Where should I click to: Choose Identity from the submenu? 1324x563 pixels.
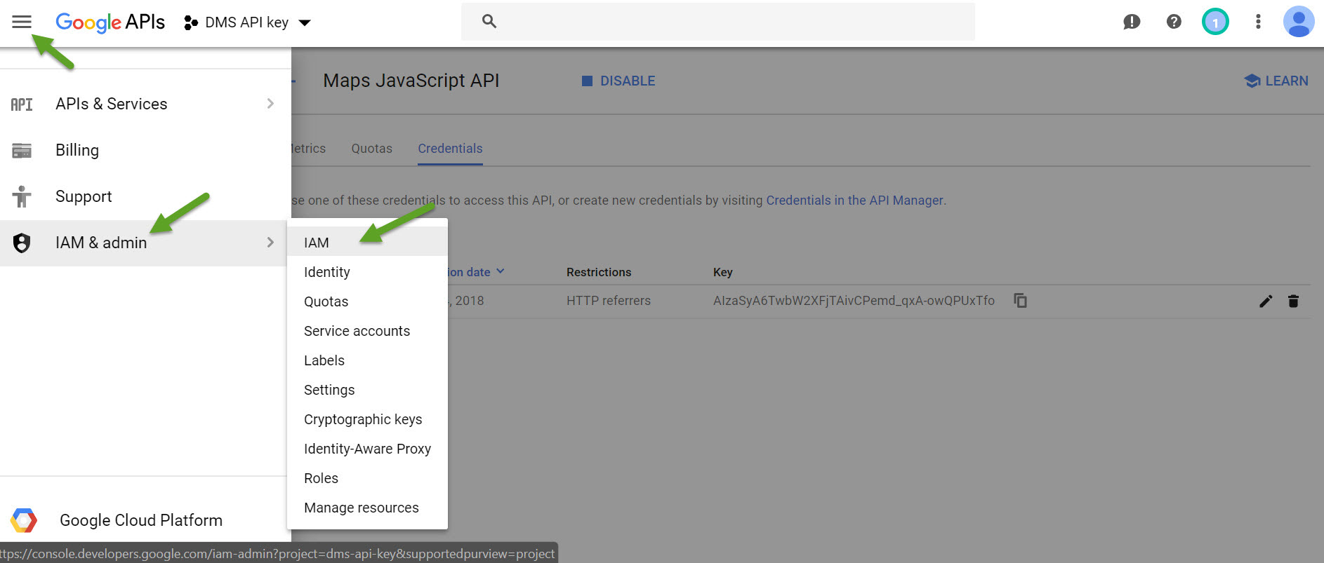[367, 272]
